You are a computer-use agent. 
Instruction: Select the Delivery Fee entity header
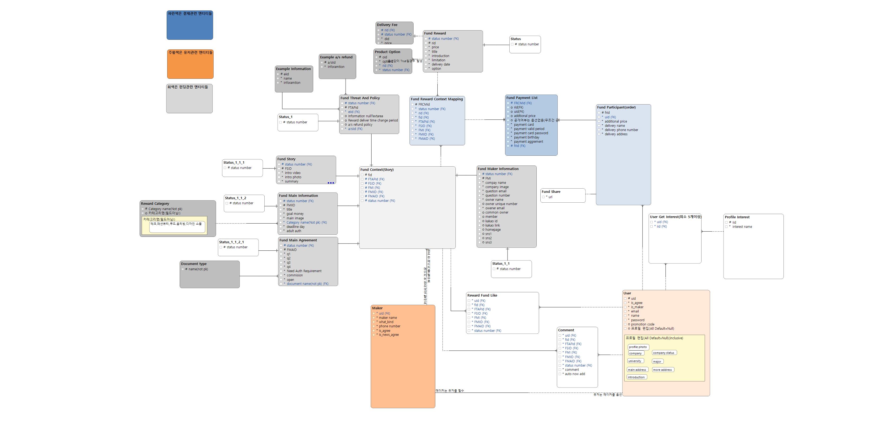(387, 25)
